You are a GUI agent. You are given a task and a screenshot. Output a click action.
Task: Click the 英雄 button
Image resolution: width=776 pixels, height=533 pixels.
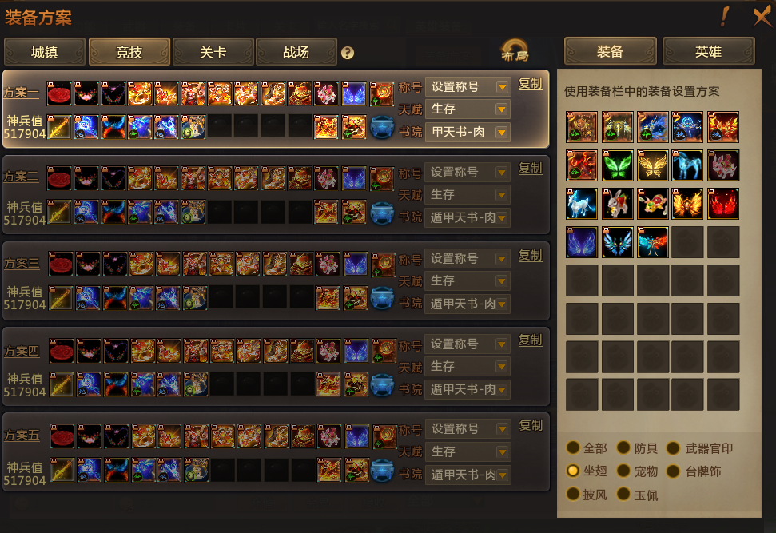click(x=708, y=51)
